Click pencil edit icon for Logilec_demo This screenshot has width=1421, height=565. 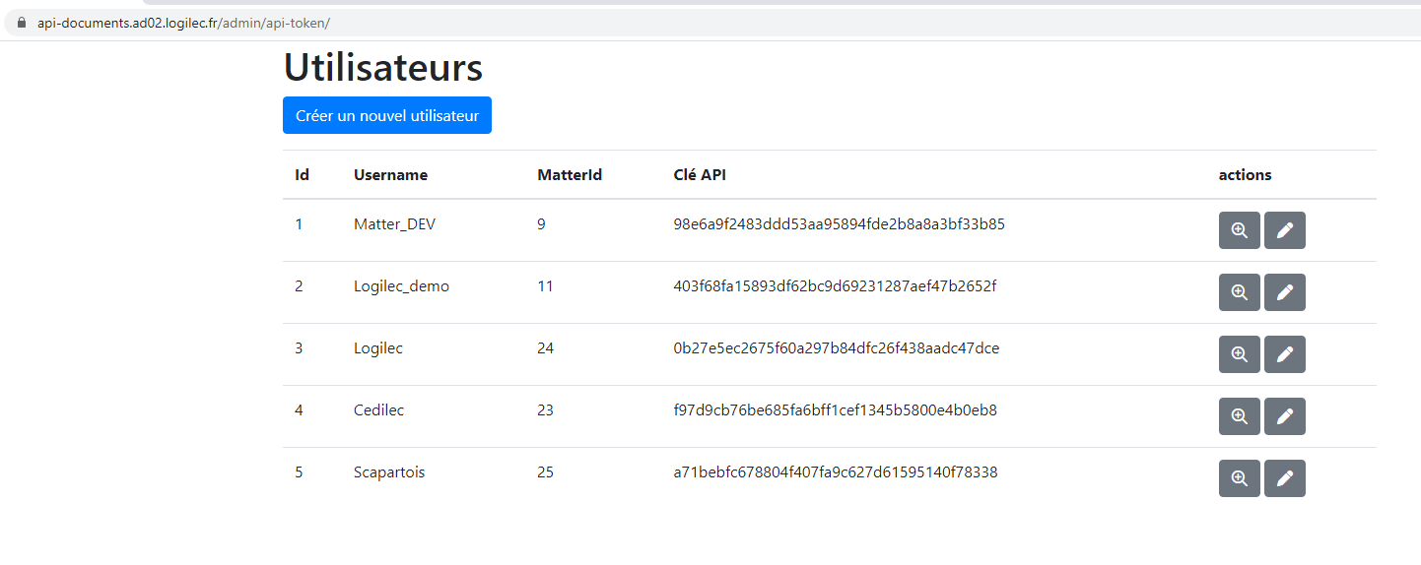tap(1284, 292)
